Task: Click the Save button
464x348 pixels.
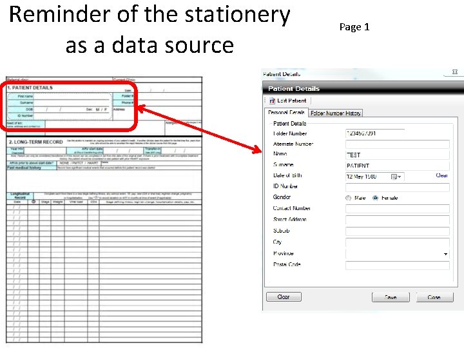Action: (x=391, y=297)
